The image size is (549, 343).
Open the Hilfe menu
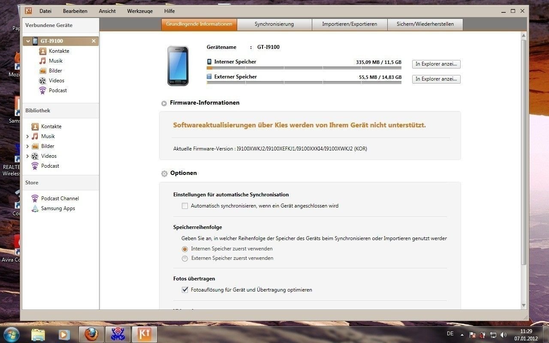tap(169, 11)
